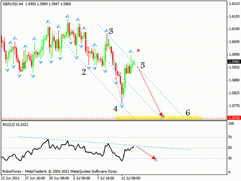Click the 1.6045 price scale value

coord(234,42)
